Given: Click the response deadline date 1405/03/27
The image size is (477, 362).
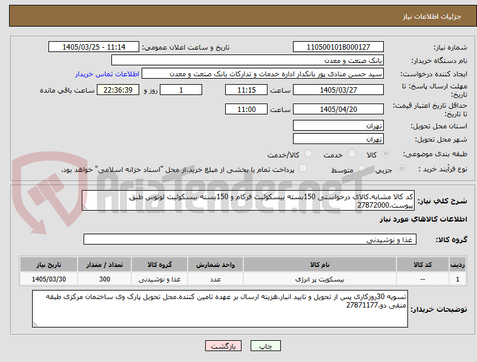Looking at the screenshot, I should point(338,90).
